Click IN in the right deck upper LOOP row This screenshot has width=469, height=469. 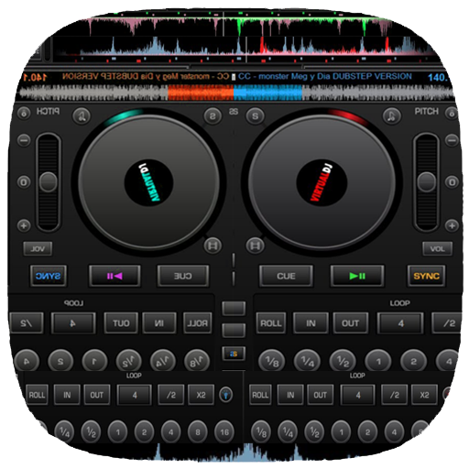[311, 323]
